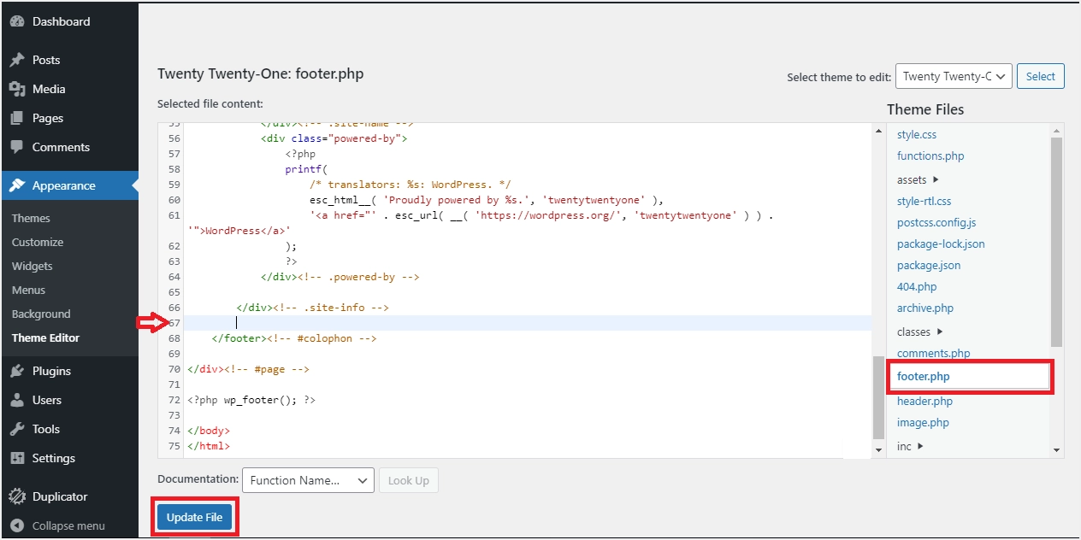Image resolution: width=1081 pixels, height=540 pixels.
Task: Select the Appearance menu label
Action: click(x=64, y=185)
